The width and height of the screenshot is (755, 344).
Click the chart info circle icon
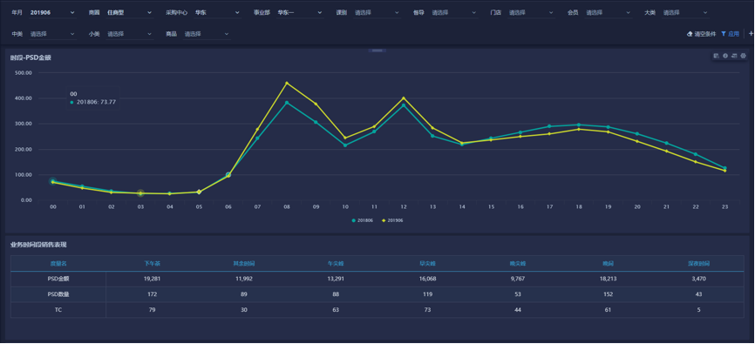point(725,57)
